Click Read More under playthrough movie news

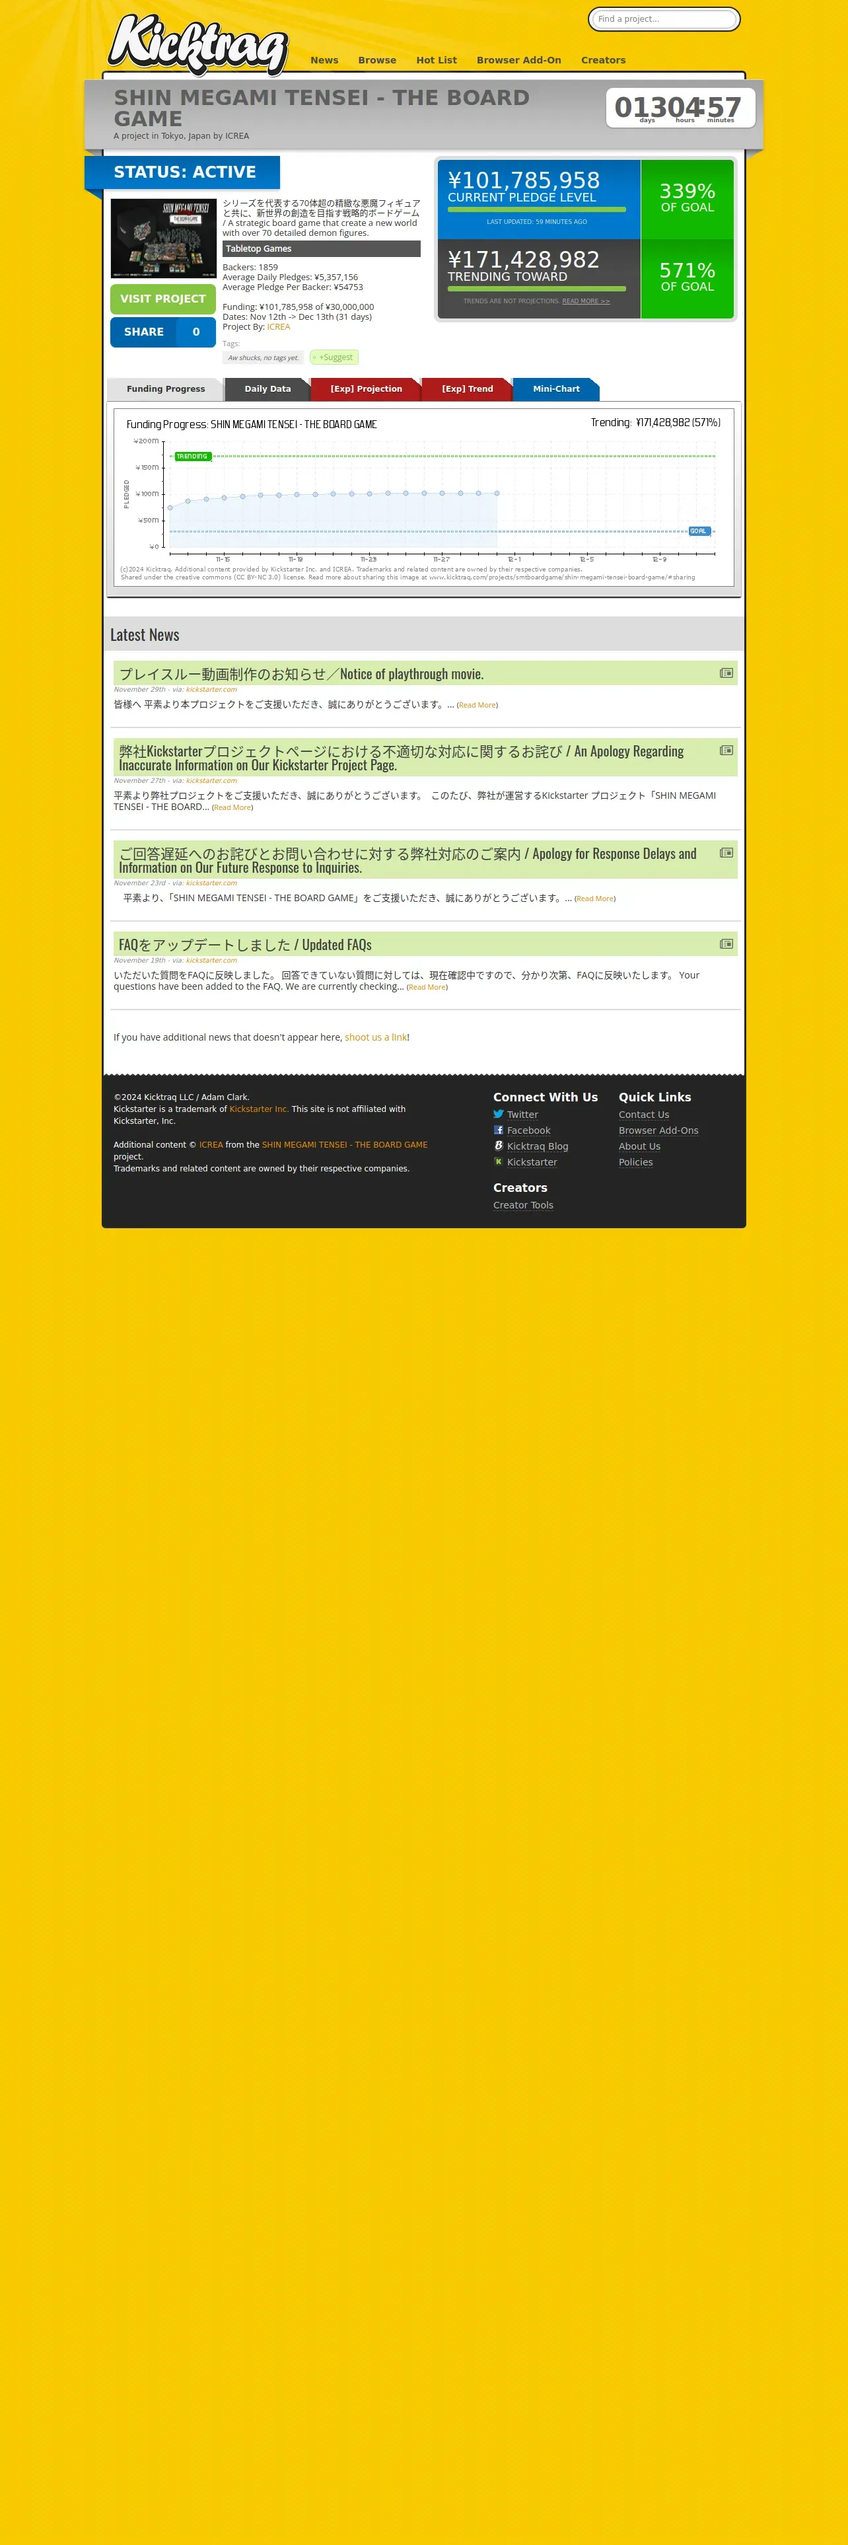coord(477,706)
